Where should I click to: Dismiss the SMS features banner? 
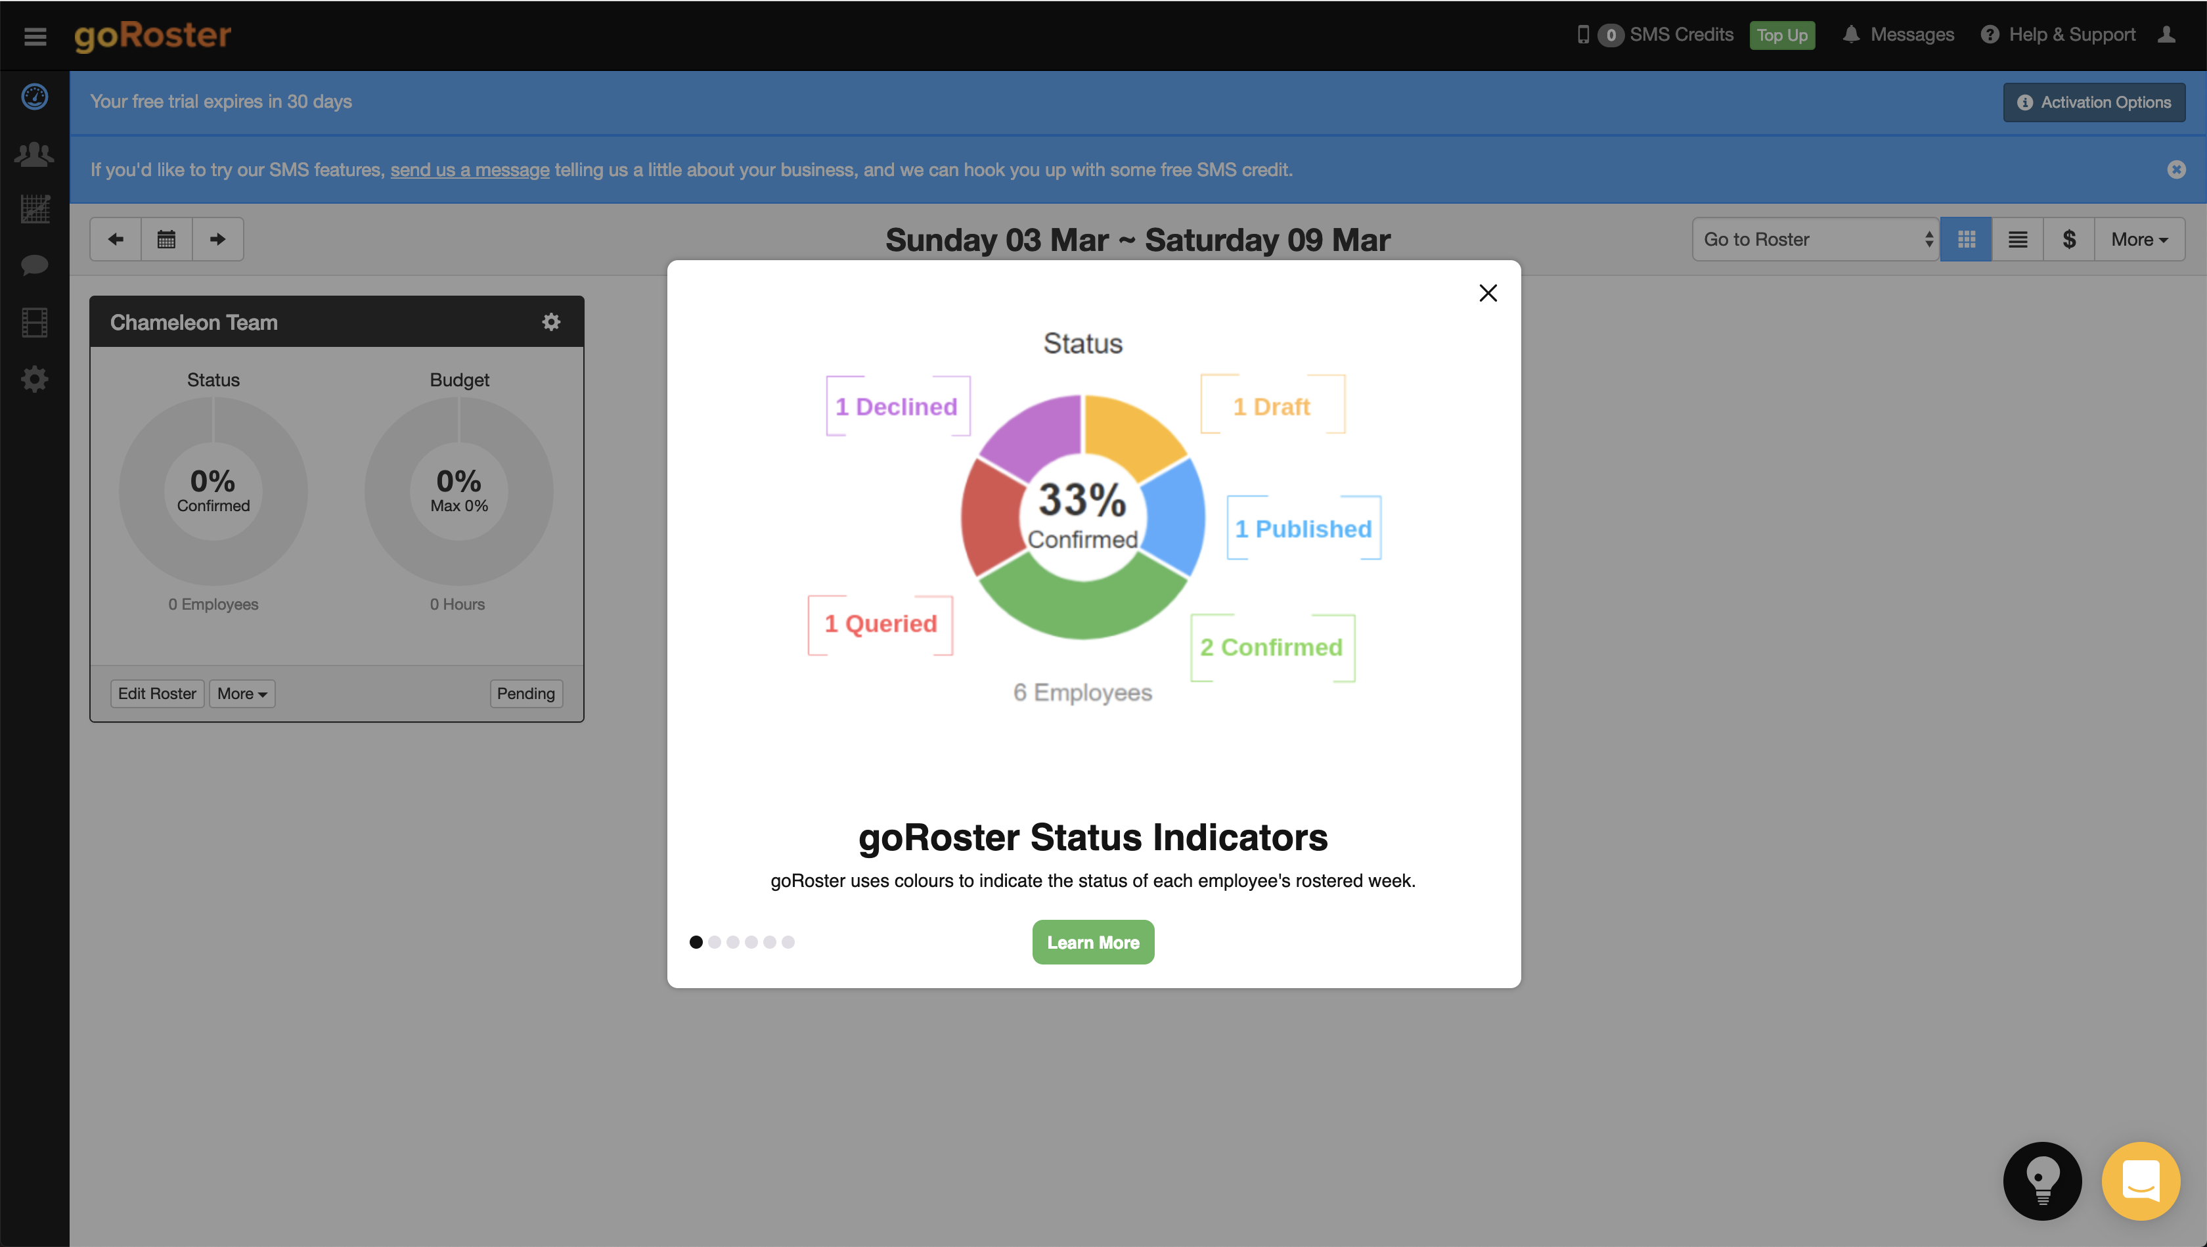pos(2176,170)
